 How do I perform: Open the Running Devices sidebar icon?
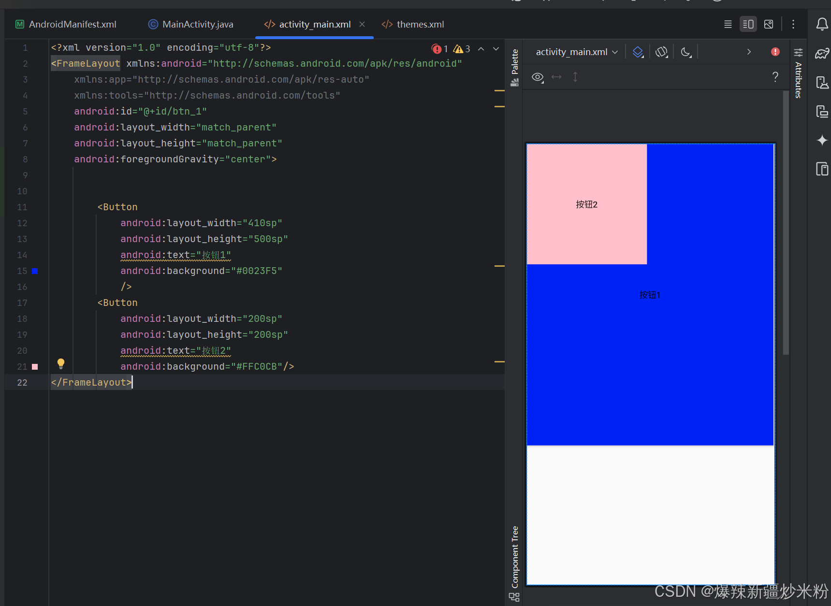pyautogui.click(x=822, y=112)
